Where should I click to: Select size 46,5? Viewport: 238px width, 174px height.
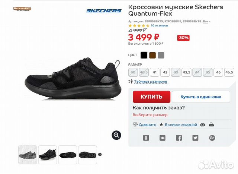(x=229, y=72)
